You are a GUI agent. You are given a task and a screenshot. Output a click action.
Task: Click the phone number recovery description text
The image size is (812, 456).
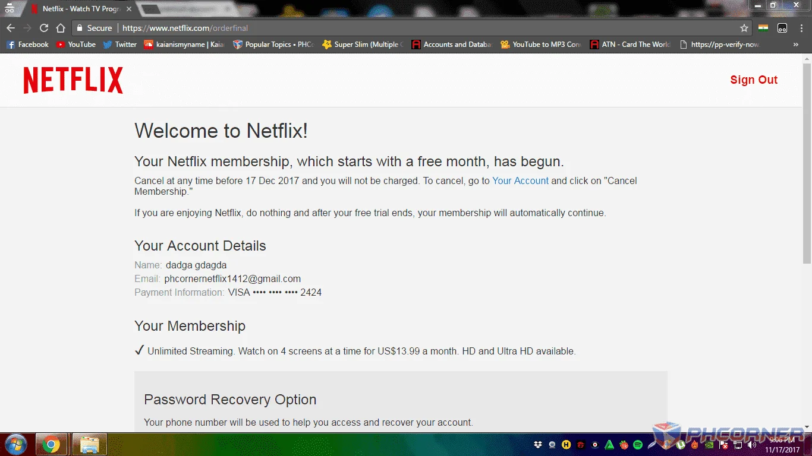308,423
